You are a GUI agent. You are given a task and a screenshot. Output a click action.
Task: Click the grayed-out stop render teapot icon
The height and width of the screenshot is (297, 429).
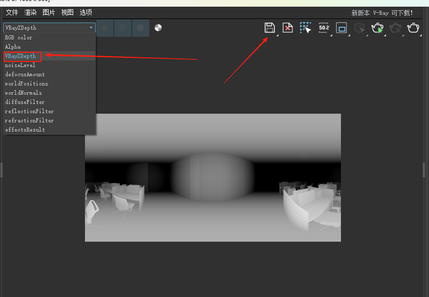395,28
